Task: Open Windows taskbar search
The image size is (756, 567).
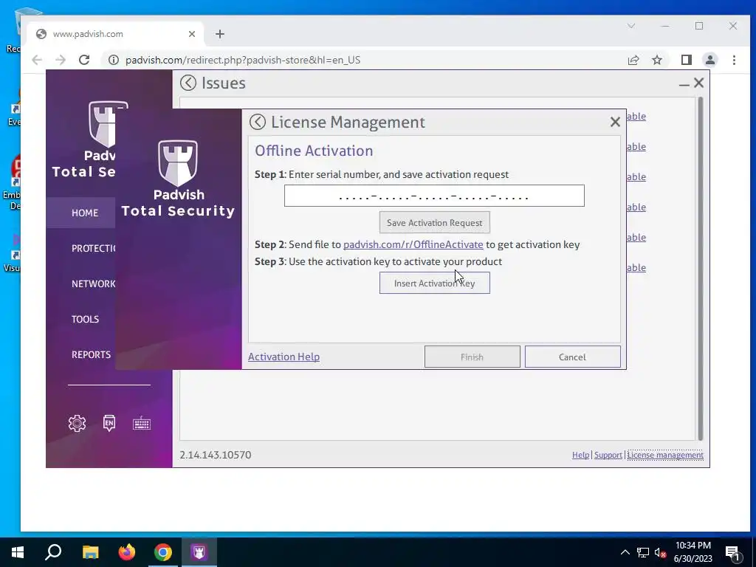Action: pos(53,552)
